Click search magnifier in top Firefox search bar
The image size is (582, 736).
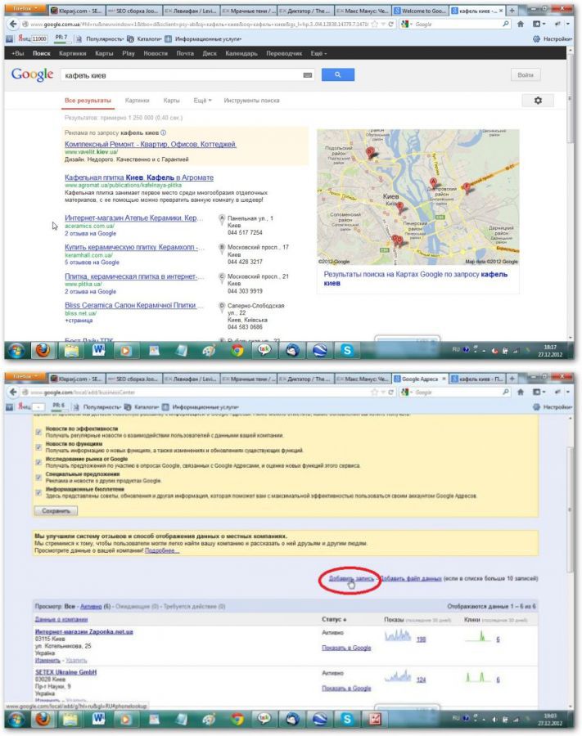coord(505,24)
